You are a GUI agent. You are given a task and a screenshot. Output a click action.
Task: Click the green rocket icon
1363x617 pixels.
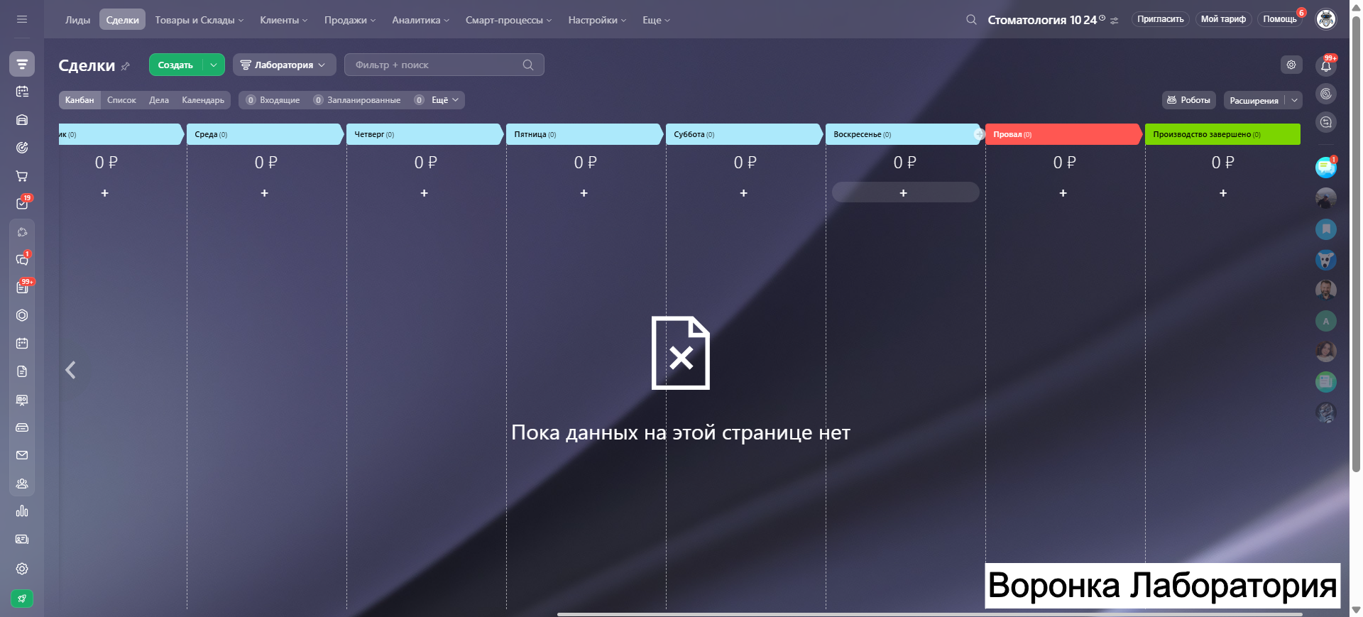click(x=22, y=599)
